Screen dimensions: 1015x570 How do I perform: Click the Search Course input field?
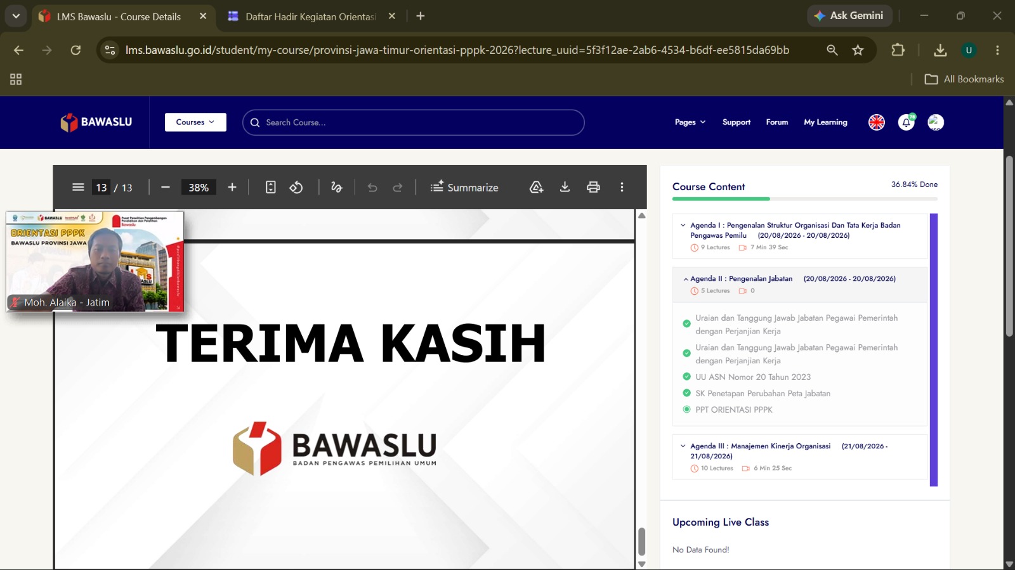[414, 122]
